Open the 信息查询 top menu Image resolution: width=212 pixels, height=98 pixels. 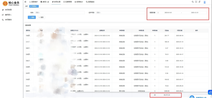pyautogui.click(x=90, y=2)
